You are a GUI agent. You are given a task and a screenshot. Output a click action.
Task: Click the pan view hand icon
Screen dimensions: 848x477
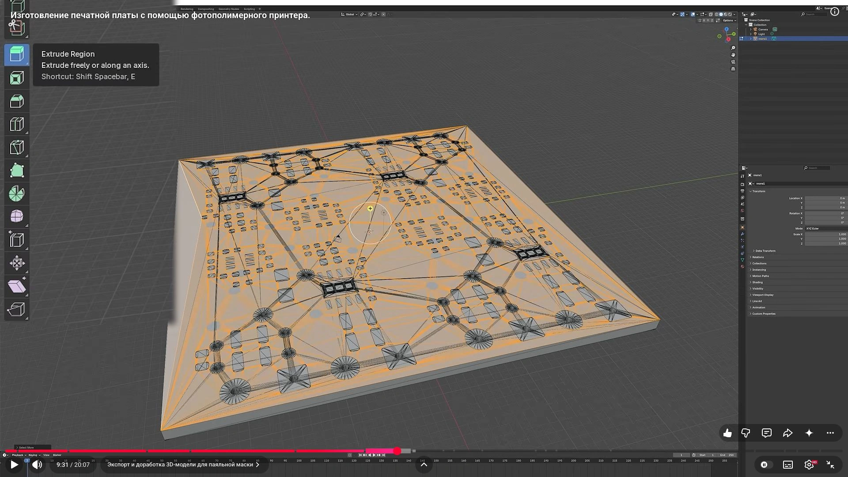(733, 55)
